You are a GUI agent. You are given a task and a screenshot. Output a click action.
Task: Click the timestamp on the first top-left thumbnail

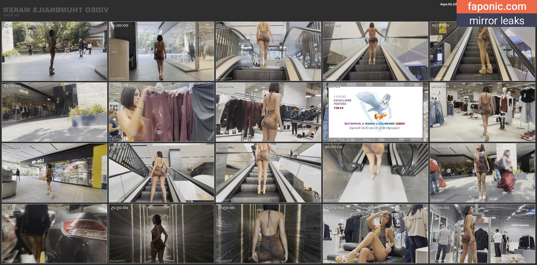click(x=13, y=25)
